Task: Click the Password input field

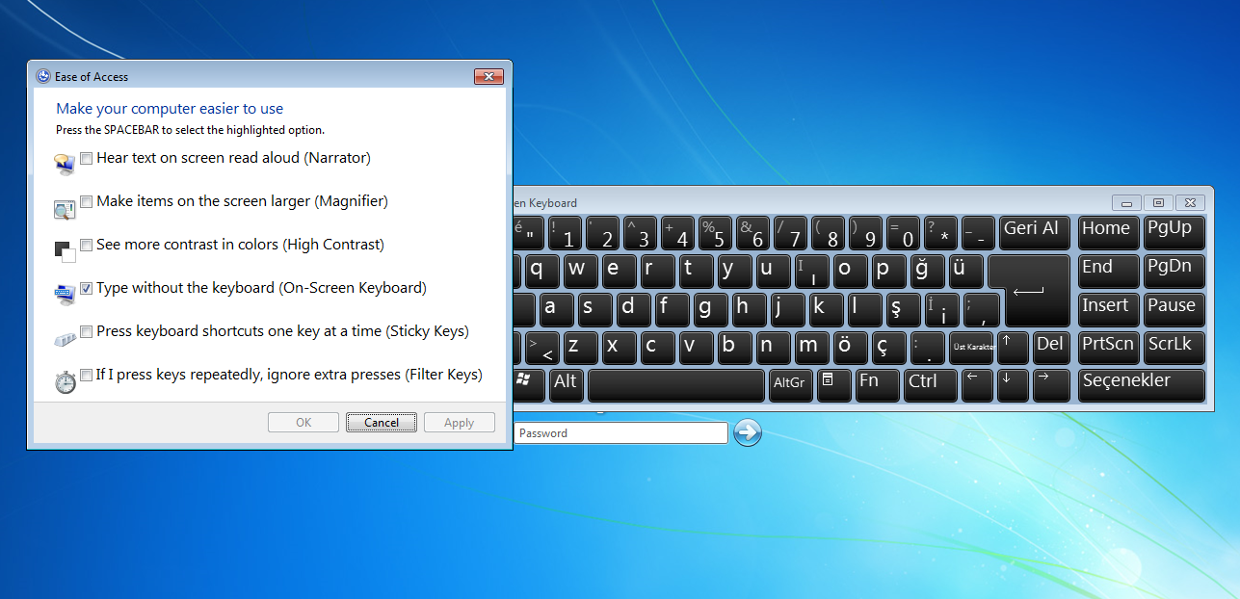Action: pos(620,433)
